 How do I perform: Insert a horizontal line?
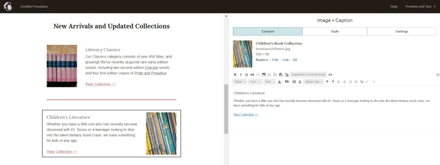tap(294, 82)
